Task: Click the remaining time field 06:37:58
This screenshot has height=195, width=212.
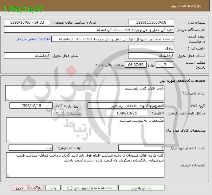Action: (x=136, y=65)
